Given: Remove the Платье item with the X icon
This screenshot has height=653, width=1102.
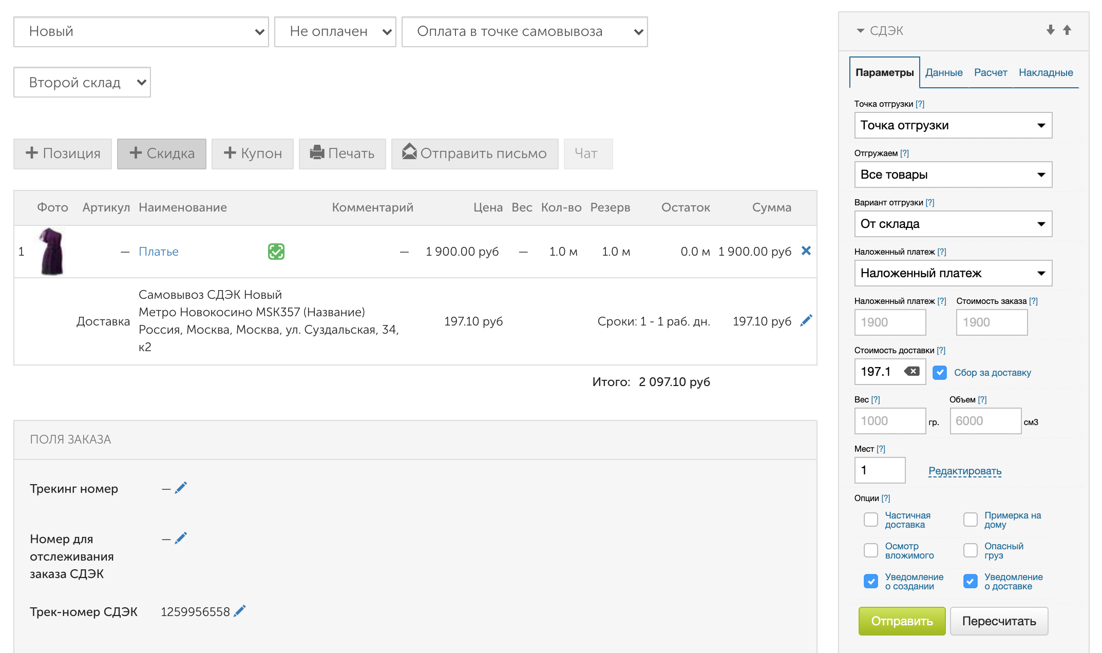Looking at the screenshot, I should click(x=806, y=251).
